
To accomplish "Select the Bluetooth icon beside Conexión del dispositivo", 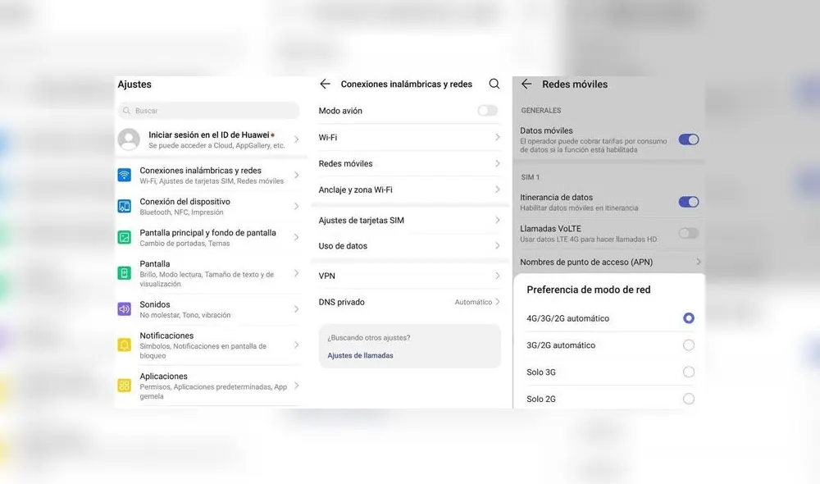I will pos(125,206).
